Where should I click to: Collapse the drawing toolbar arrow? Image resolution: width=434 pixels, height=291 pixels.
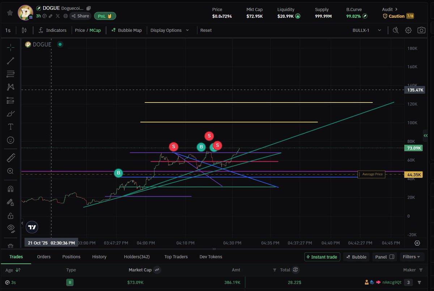point(22,223)
